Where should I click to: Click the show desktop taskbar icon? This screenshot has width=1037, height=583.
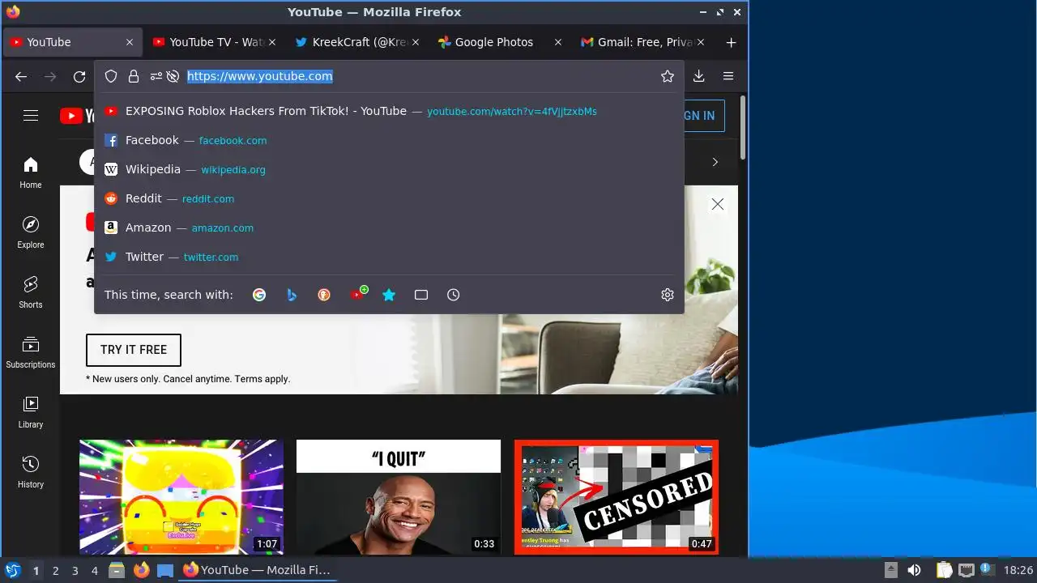point(165,570)
